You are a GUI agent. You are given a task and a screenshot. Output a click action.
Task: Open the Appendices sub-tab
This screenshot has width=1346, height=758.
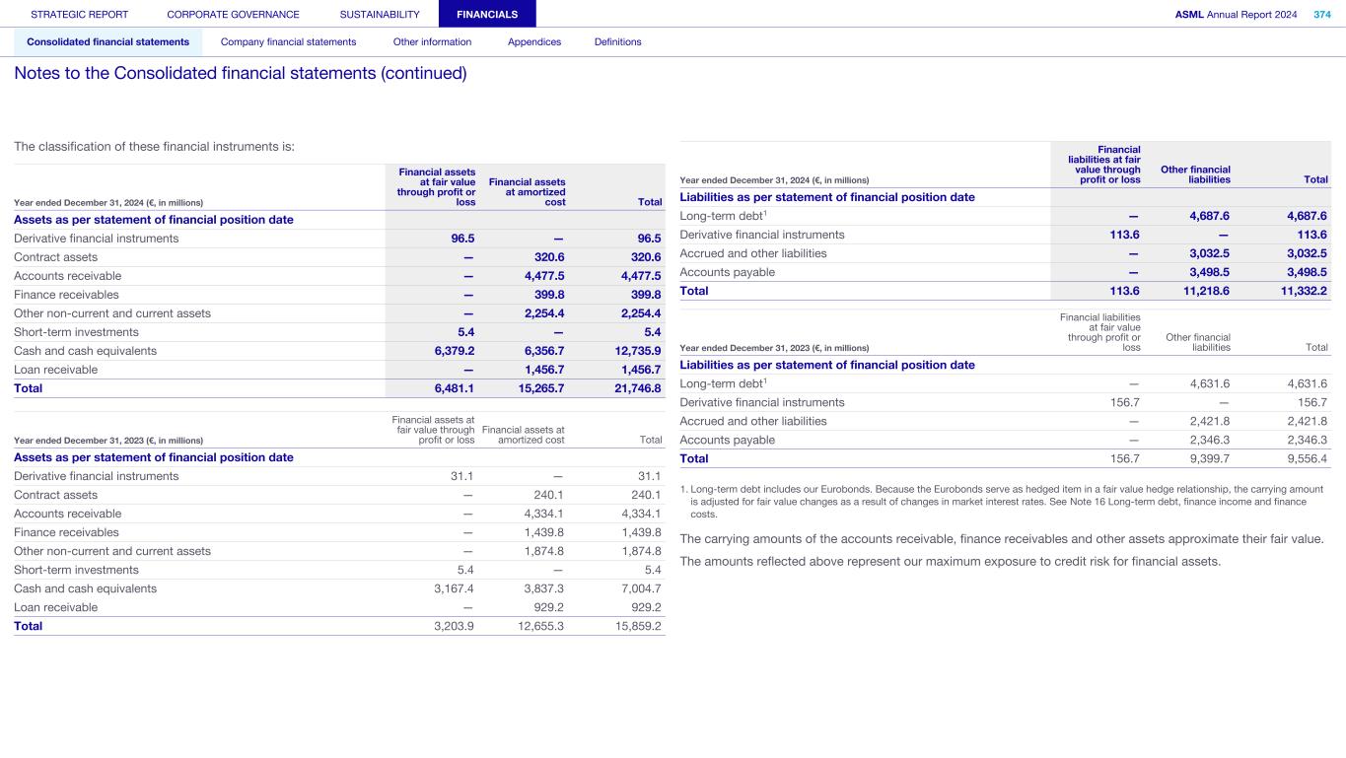pyautogui.click(x=533, y=42)
